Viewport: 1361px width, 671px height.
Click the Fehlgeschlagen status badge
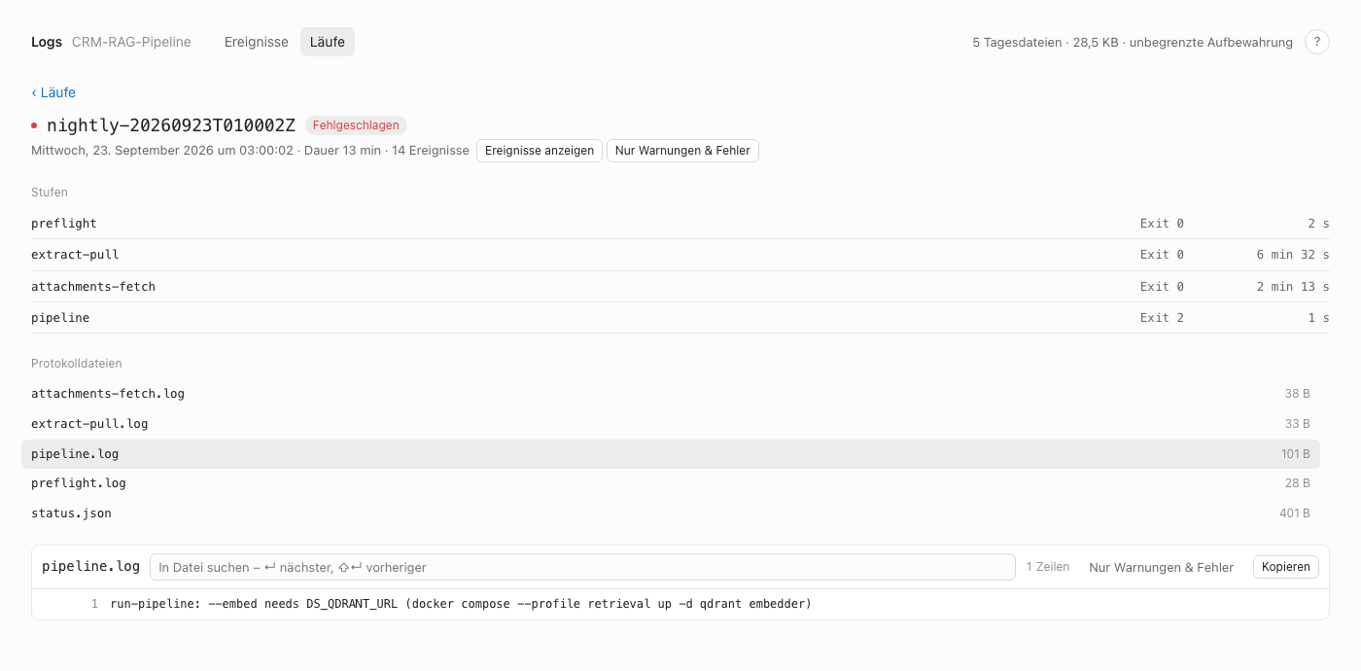(356, 125)
